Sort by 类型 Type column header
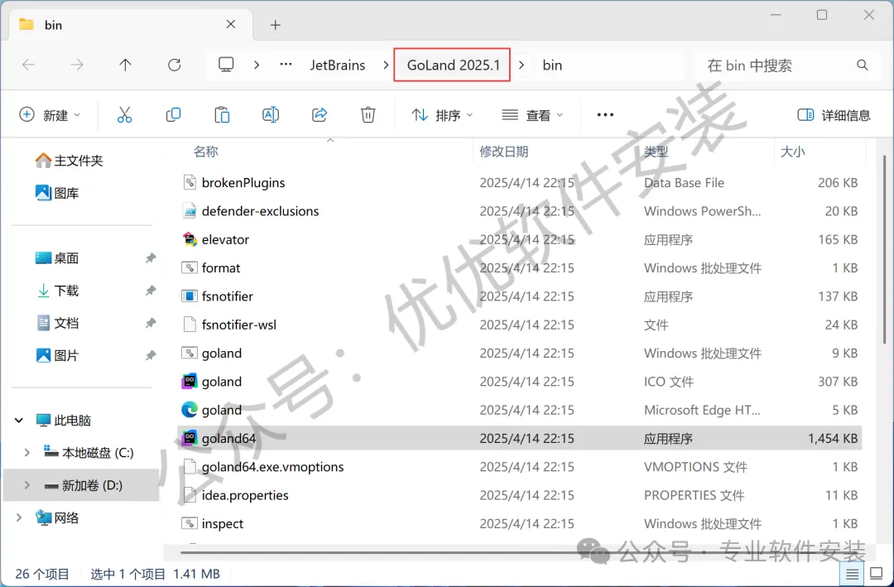 (656, 152)
